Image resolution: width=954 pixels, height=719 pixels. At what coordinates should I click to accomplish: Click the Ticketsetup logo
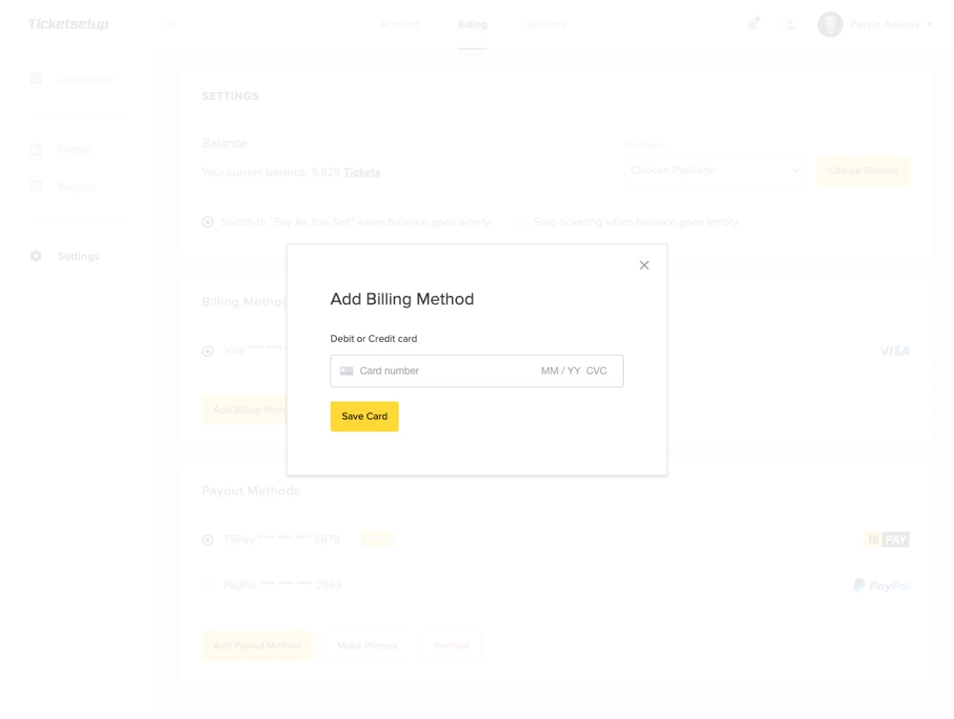point(68,23)
